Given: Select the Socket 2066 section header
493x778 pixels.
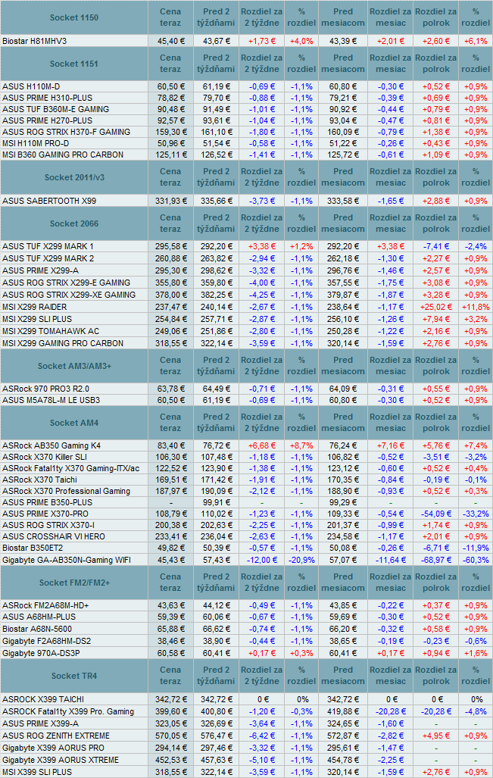Looking at the screenshot, I should pos(73,223).
